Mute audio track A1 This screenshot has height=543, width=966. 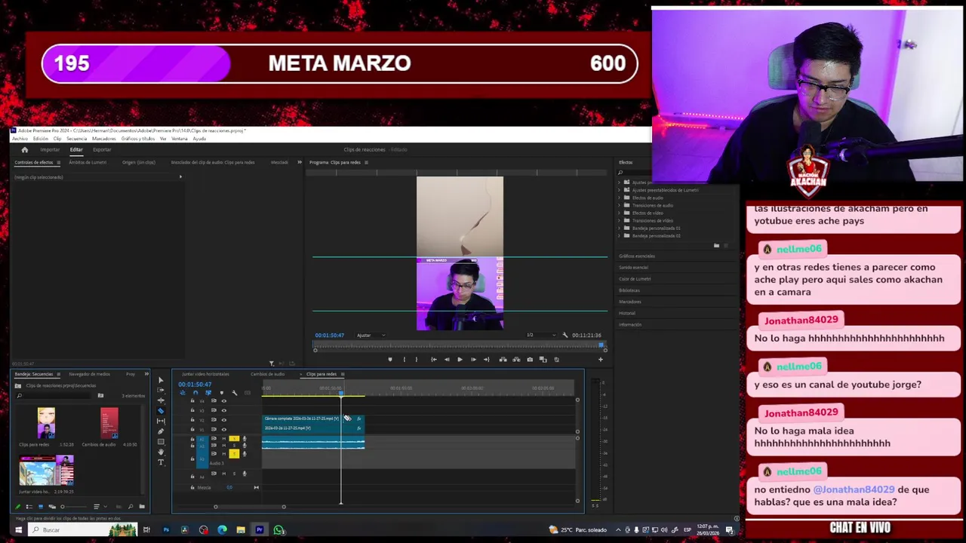[x=224, y=438]
